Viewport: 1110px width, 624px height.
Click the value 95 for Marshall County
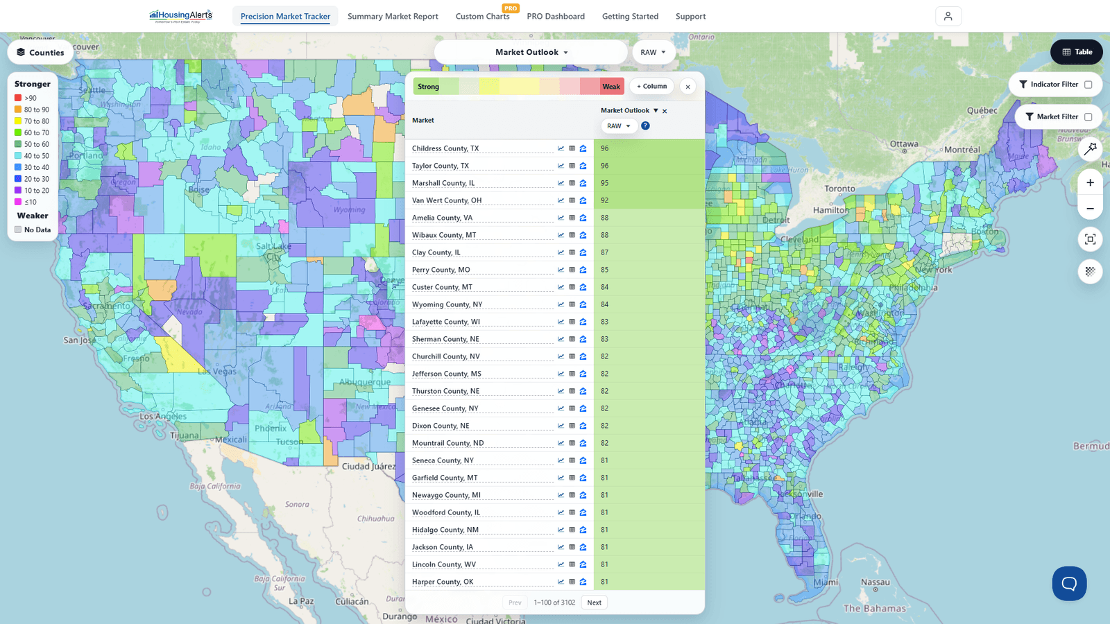(x=605, y=183)
